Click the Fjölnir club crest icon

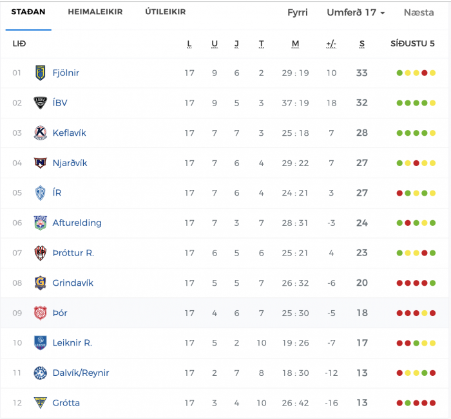pos(40,73)
